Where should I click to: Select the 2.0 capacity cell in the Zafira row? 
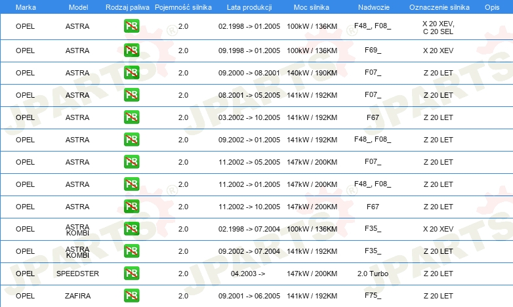[183, 296]
